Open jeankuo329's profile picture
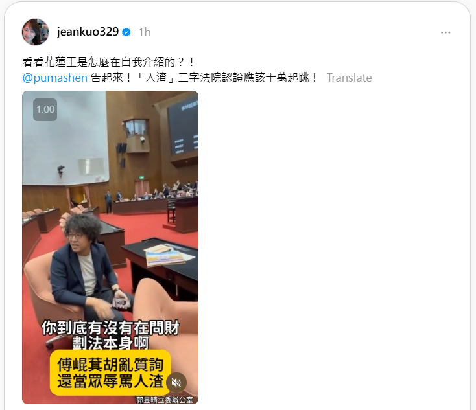The height and width of the screenshot is (410, 476). point(35,32)
